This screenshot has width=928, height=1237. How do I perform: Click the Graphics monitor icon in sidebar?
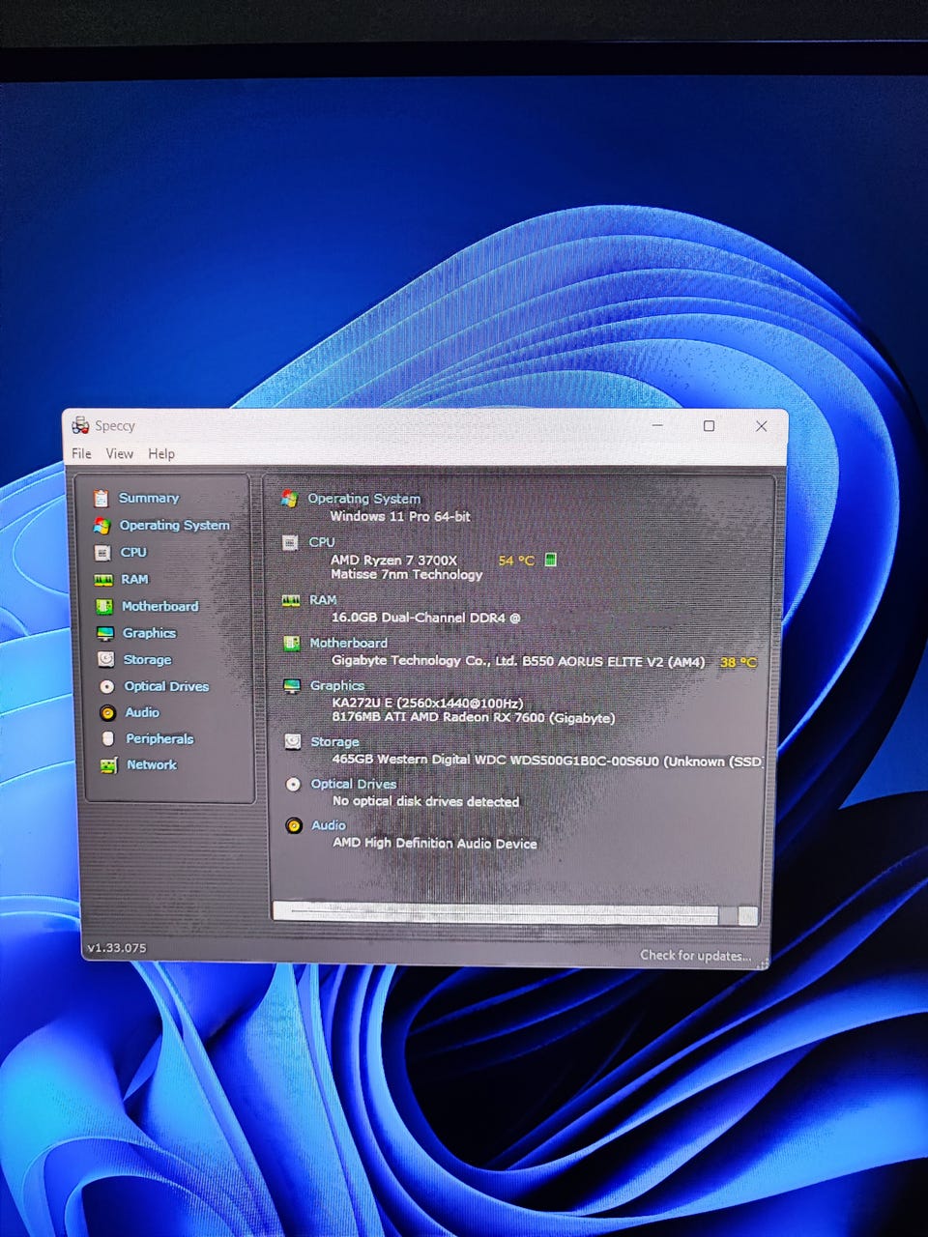(105, 634)
